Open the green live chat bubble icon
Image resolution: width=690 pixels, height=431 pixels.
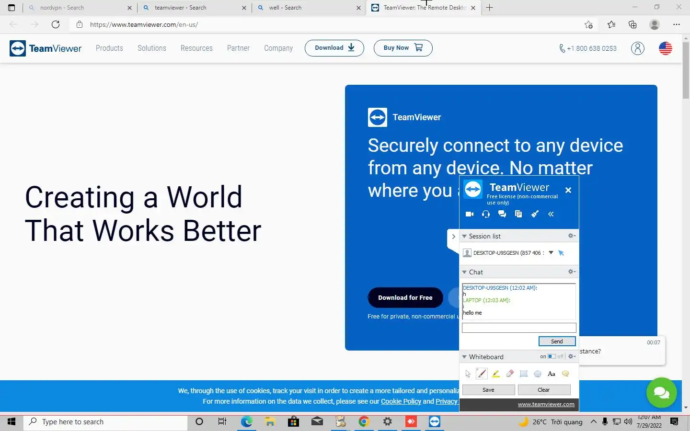(x=662, y=393)
